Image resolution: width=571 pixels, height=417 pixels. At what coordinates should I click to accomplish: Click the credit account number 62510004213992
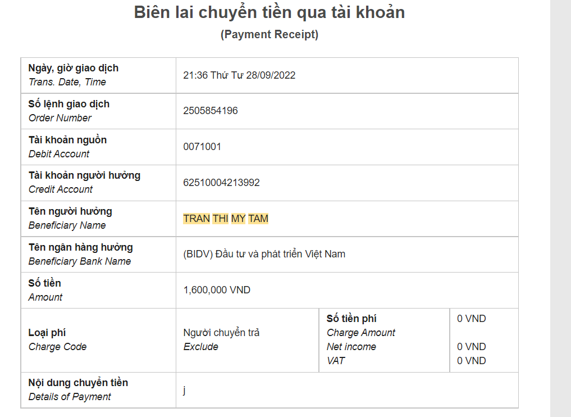click(x=221, y=183)
